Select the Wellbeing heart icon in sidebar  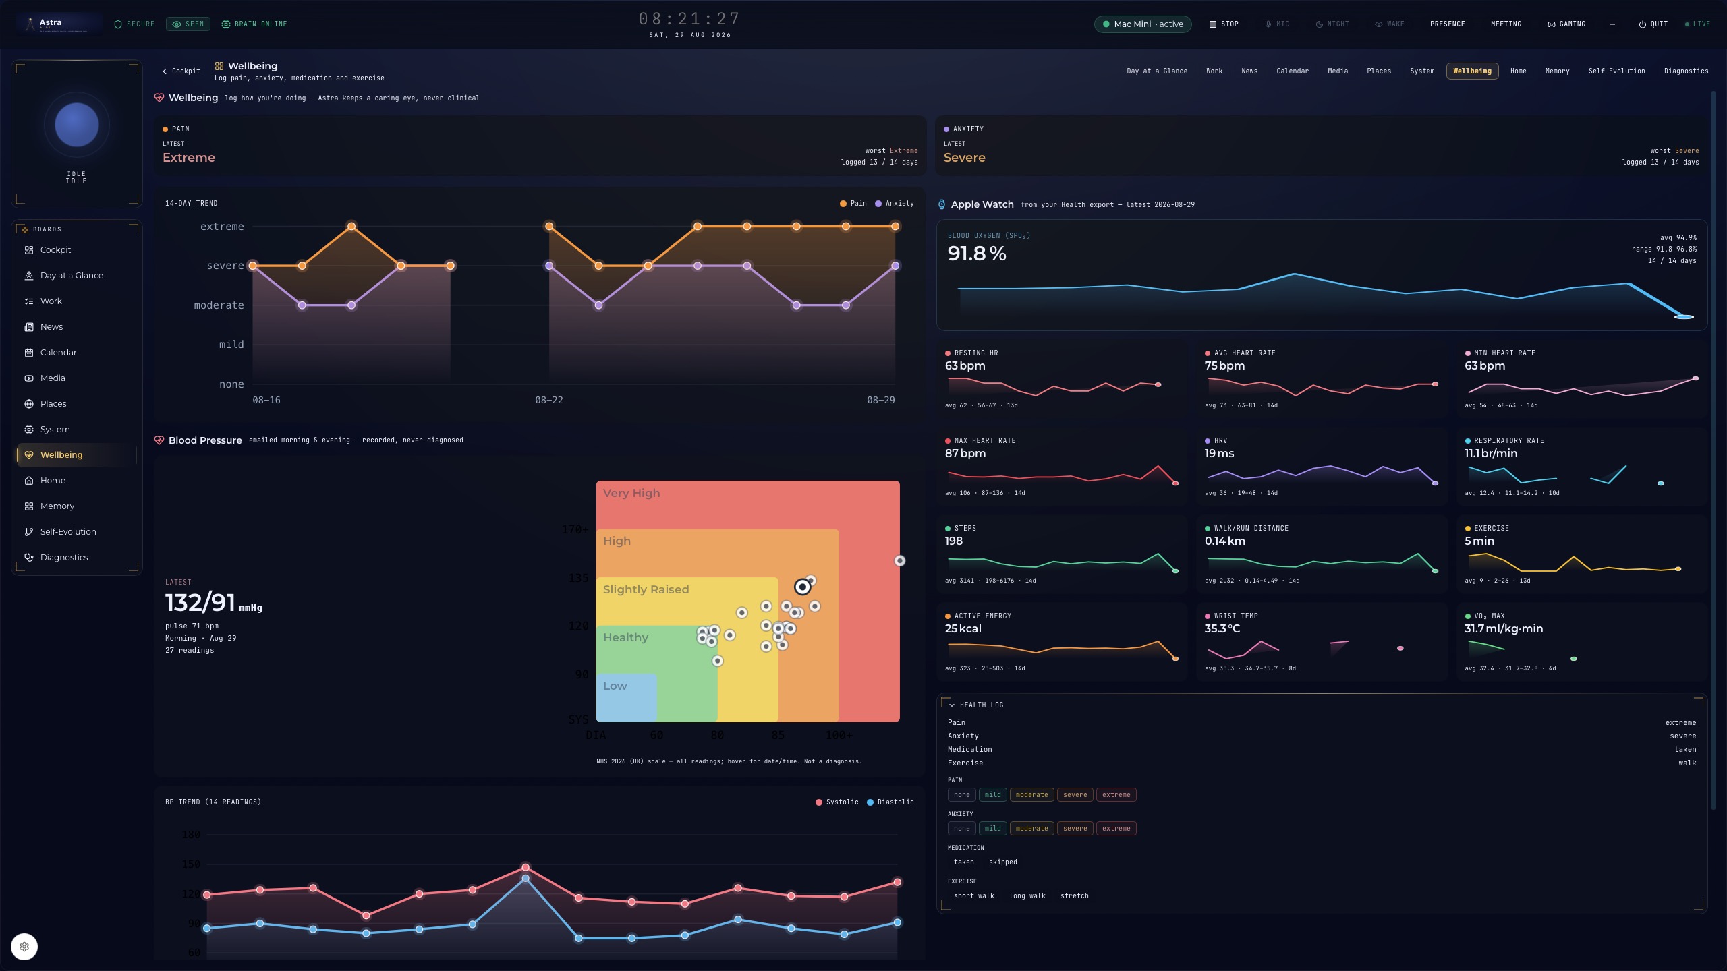point(29,455)
